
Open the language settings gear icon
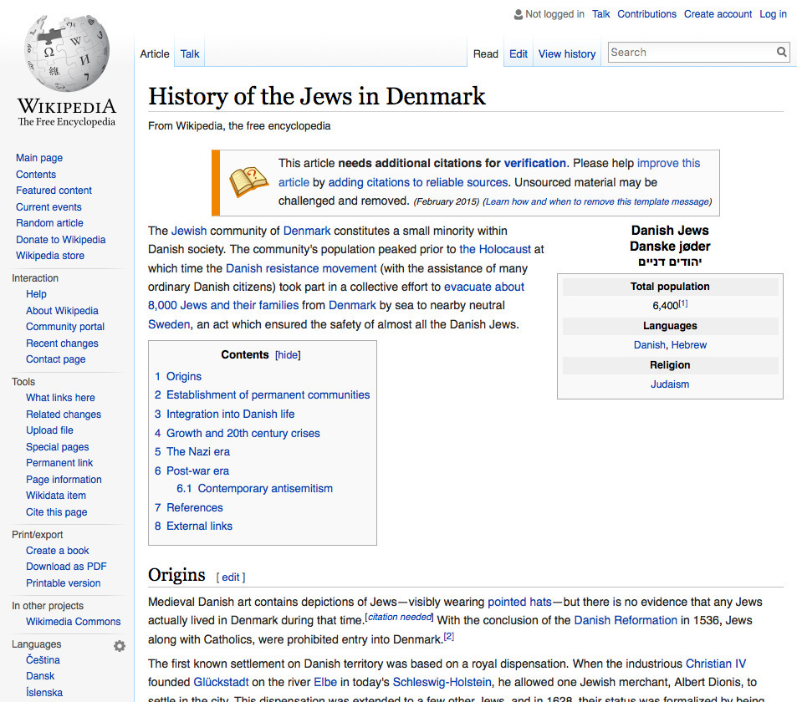point(120,645)
